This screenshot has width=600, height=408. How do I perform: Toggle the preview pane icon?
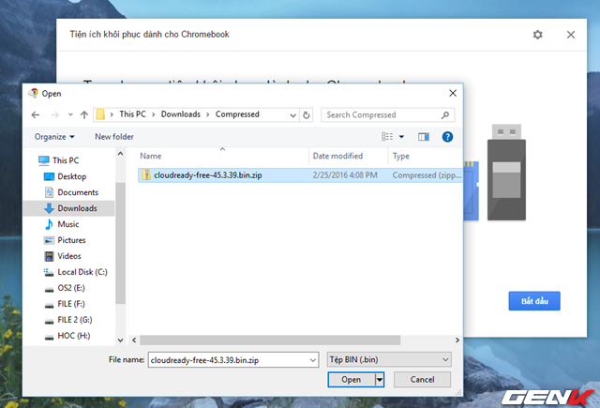[x=423, y=137]
